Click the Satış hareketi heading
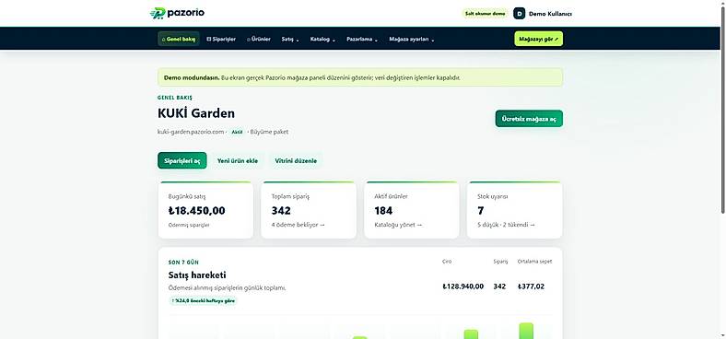The height and width of the screenshot is (339, 726). [197, 275]
